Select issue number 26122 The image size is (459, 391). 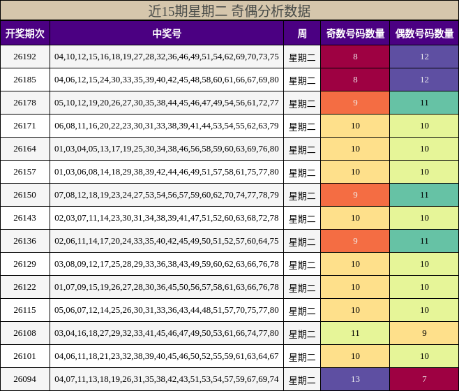24,287
